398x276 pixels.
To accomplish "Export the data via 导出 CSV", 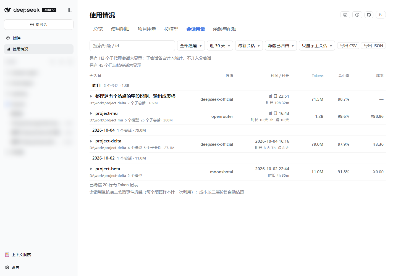I will tap(348, 46).
